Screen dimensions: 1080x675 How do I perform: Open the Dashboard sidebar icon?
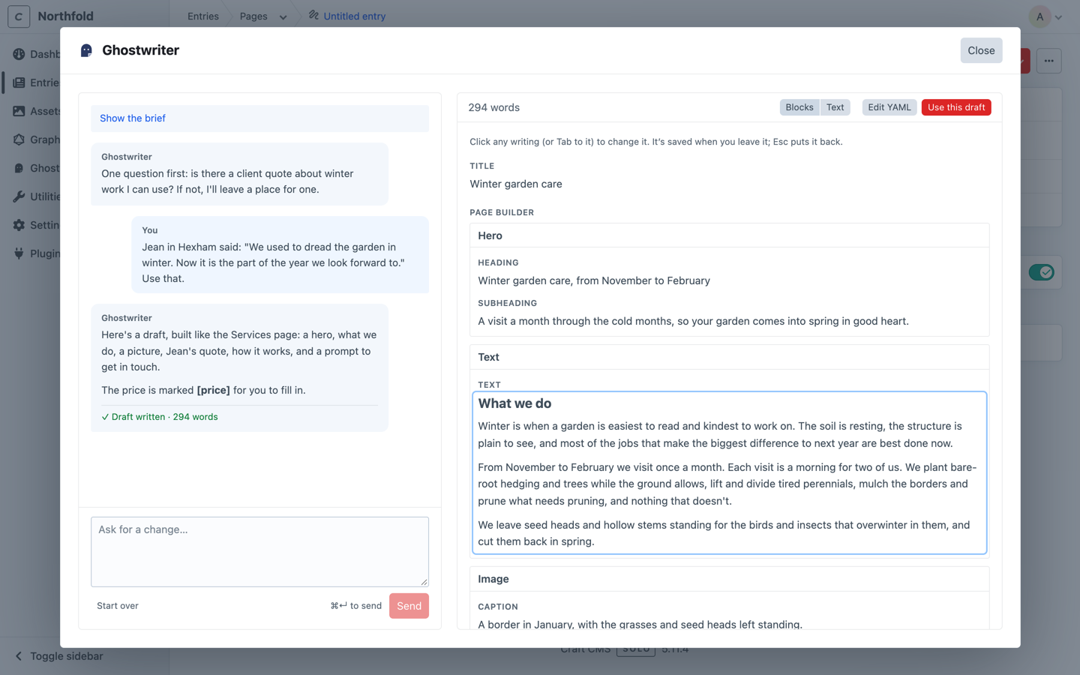pos(19,54)
